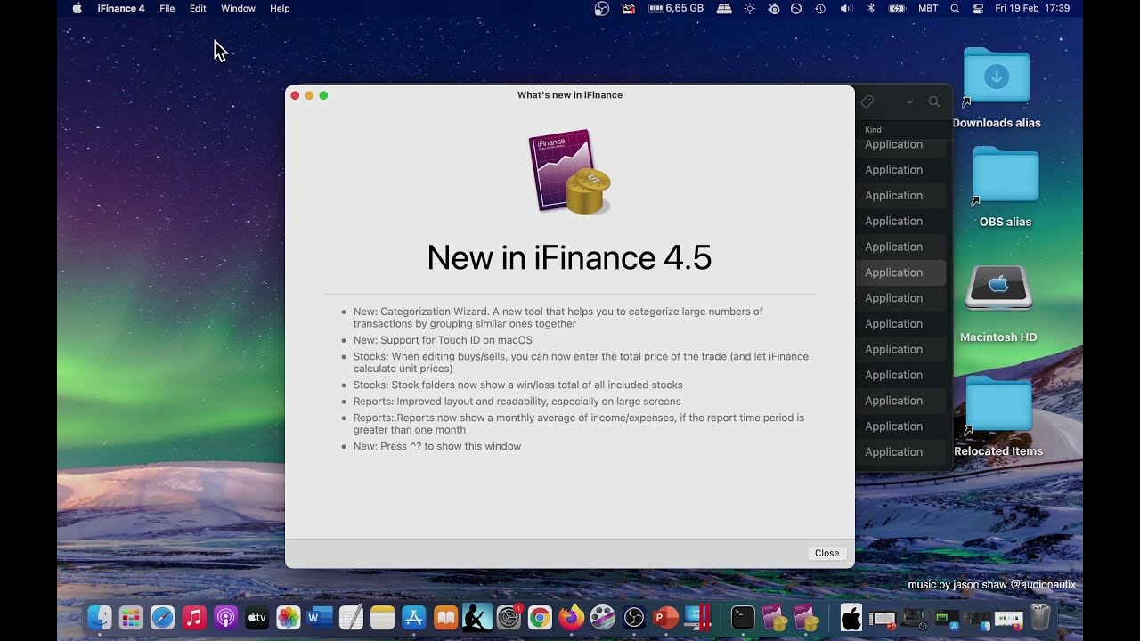Click the 'Stocks: Stock folders now show' line

(517, 385)
